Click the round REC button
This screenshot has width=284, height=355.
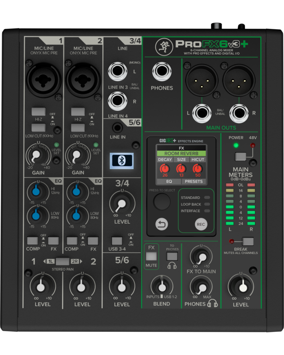[201, 225]
